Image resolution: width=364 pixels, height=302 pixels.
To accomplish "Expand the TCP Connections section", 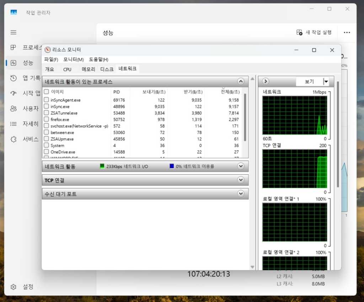I will point(241,180).
